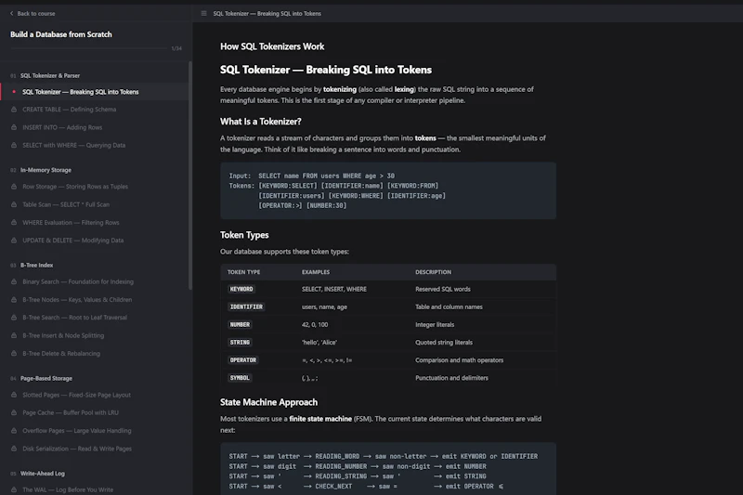Open B-Tree Search — Root to Leaf Traversal
Image resolution: width=743 pixels, height=495 pixels.
(x=75, y=318)
